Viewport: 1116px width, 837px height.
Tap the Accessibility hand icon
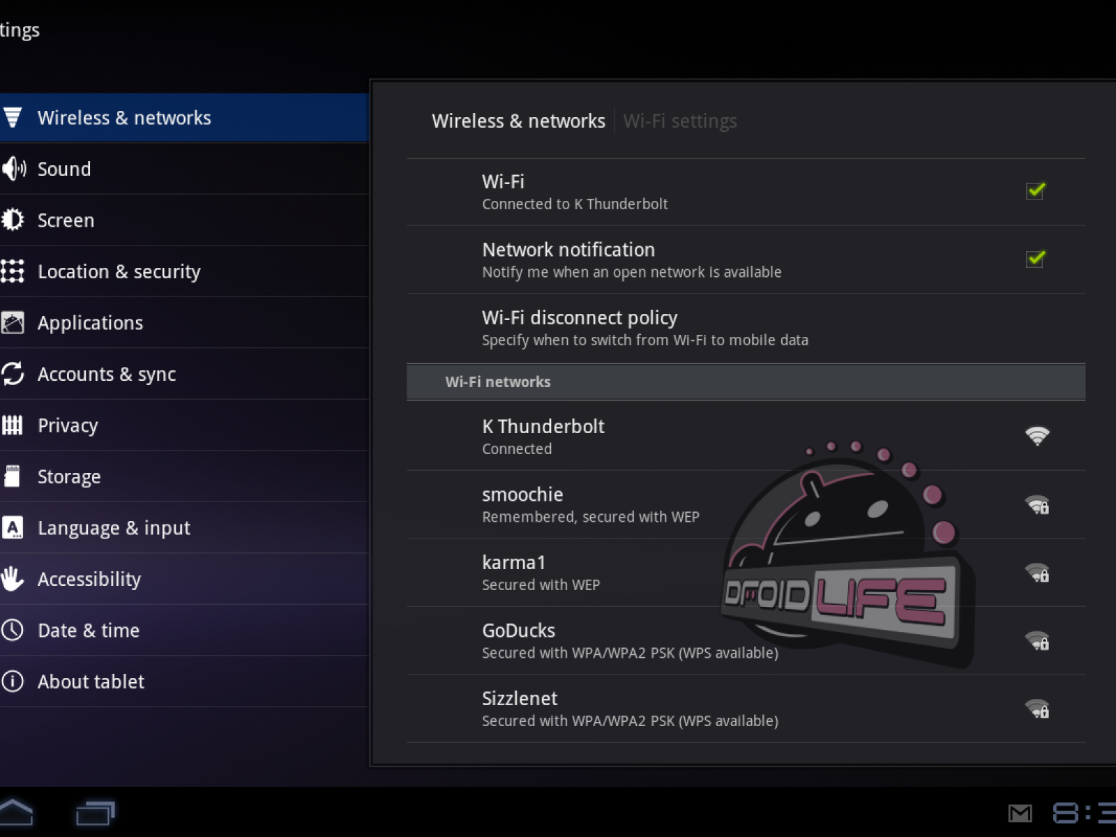(x=13, y=579)
